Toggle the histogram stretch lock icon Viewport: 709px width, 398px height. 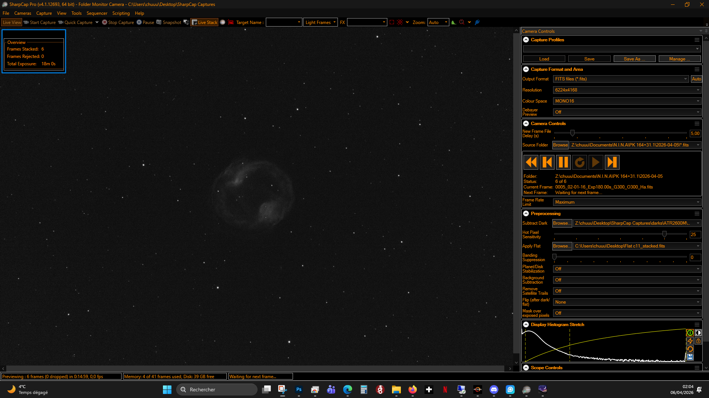click(x=698, y=341)
